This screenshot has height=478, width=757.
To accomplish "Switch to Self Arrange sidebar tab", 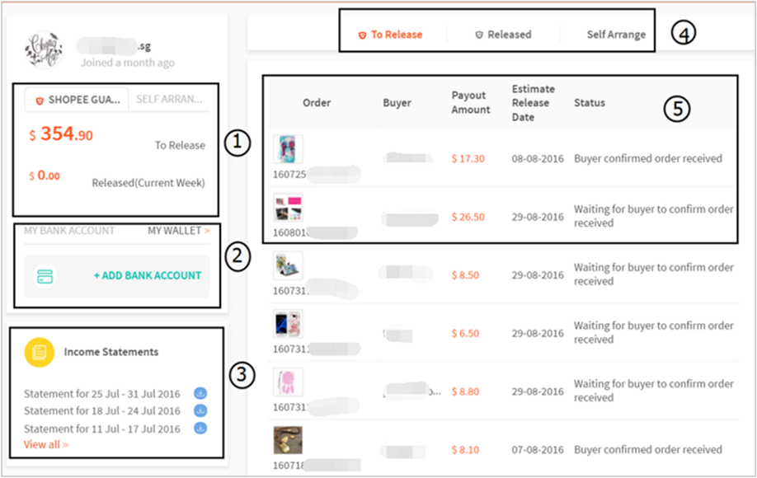I will point(169,100).
